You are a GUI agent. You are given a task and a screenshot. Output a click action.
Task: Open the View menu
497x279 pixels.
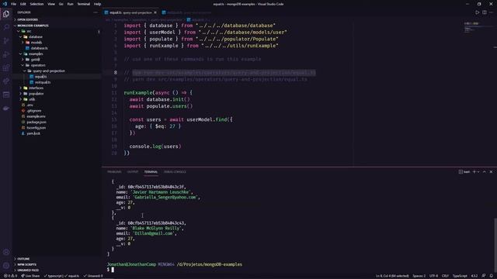51,4
